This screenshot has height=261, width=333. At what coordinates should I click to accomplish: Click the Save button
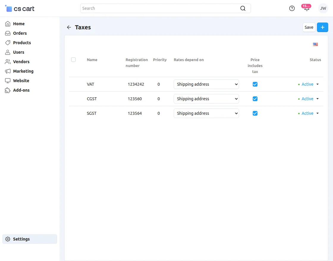click(x=309, y=27)
